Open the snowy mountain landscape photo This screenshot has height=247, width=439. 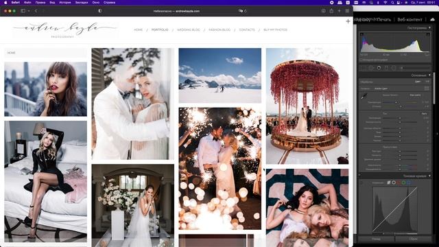220,75
